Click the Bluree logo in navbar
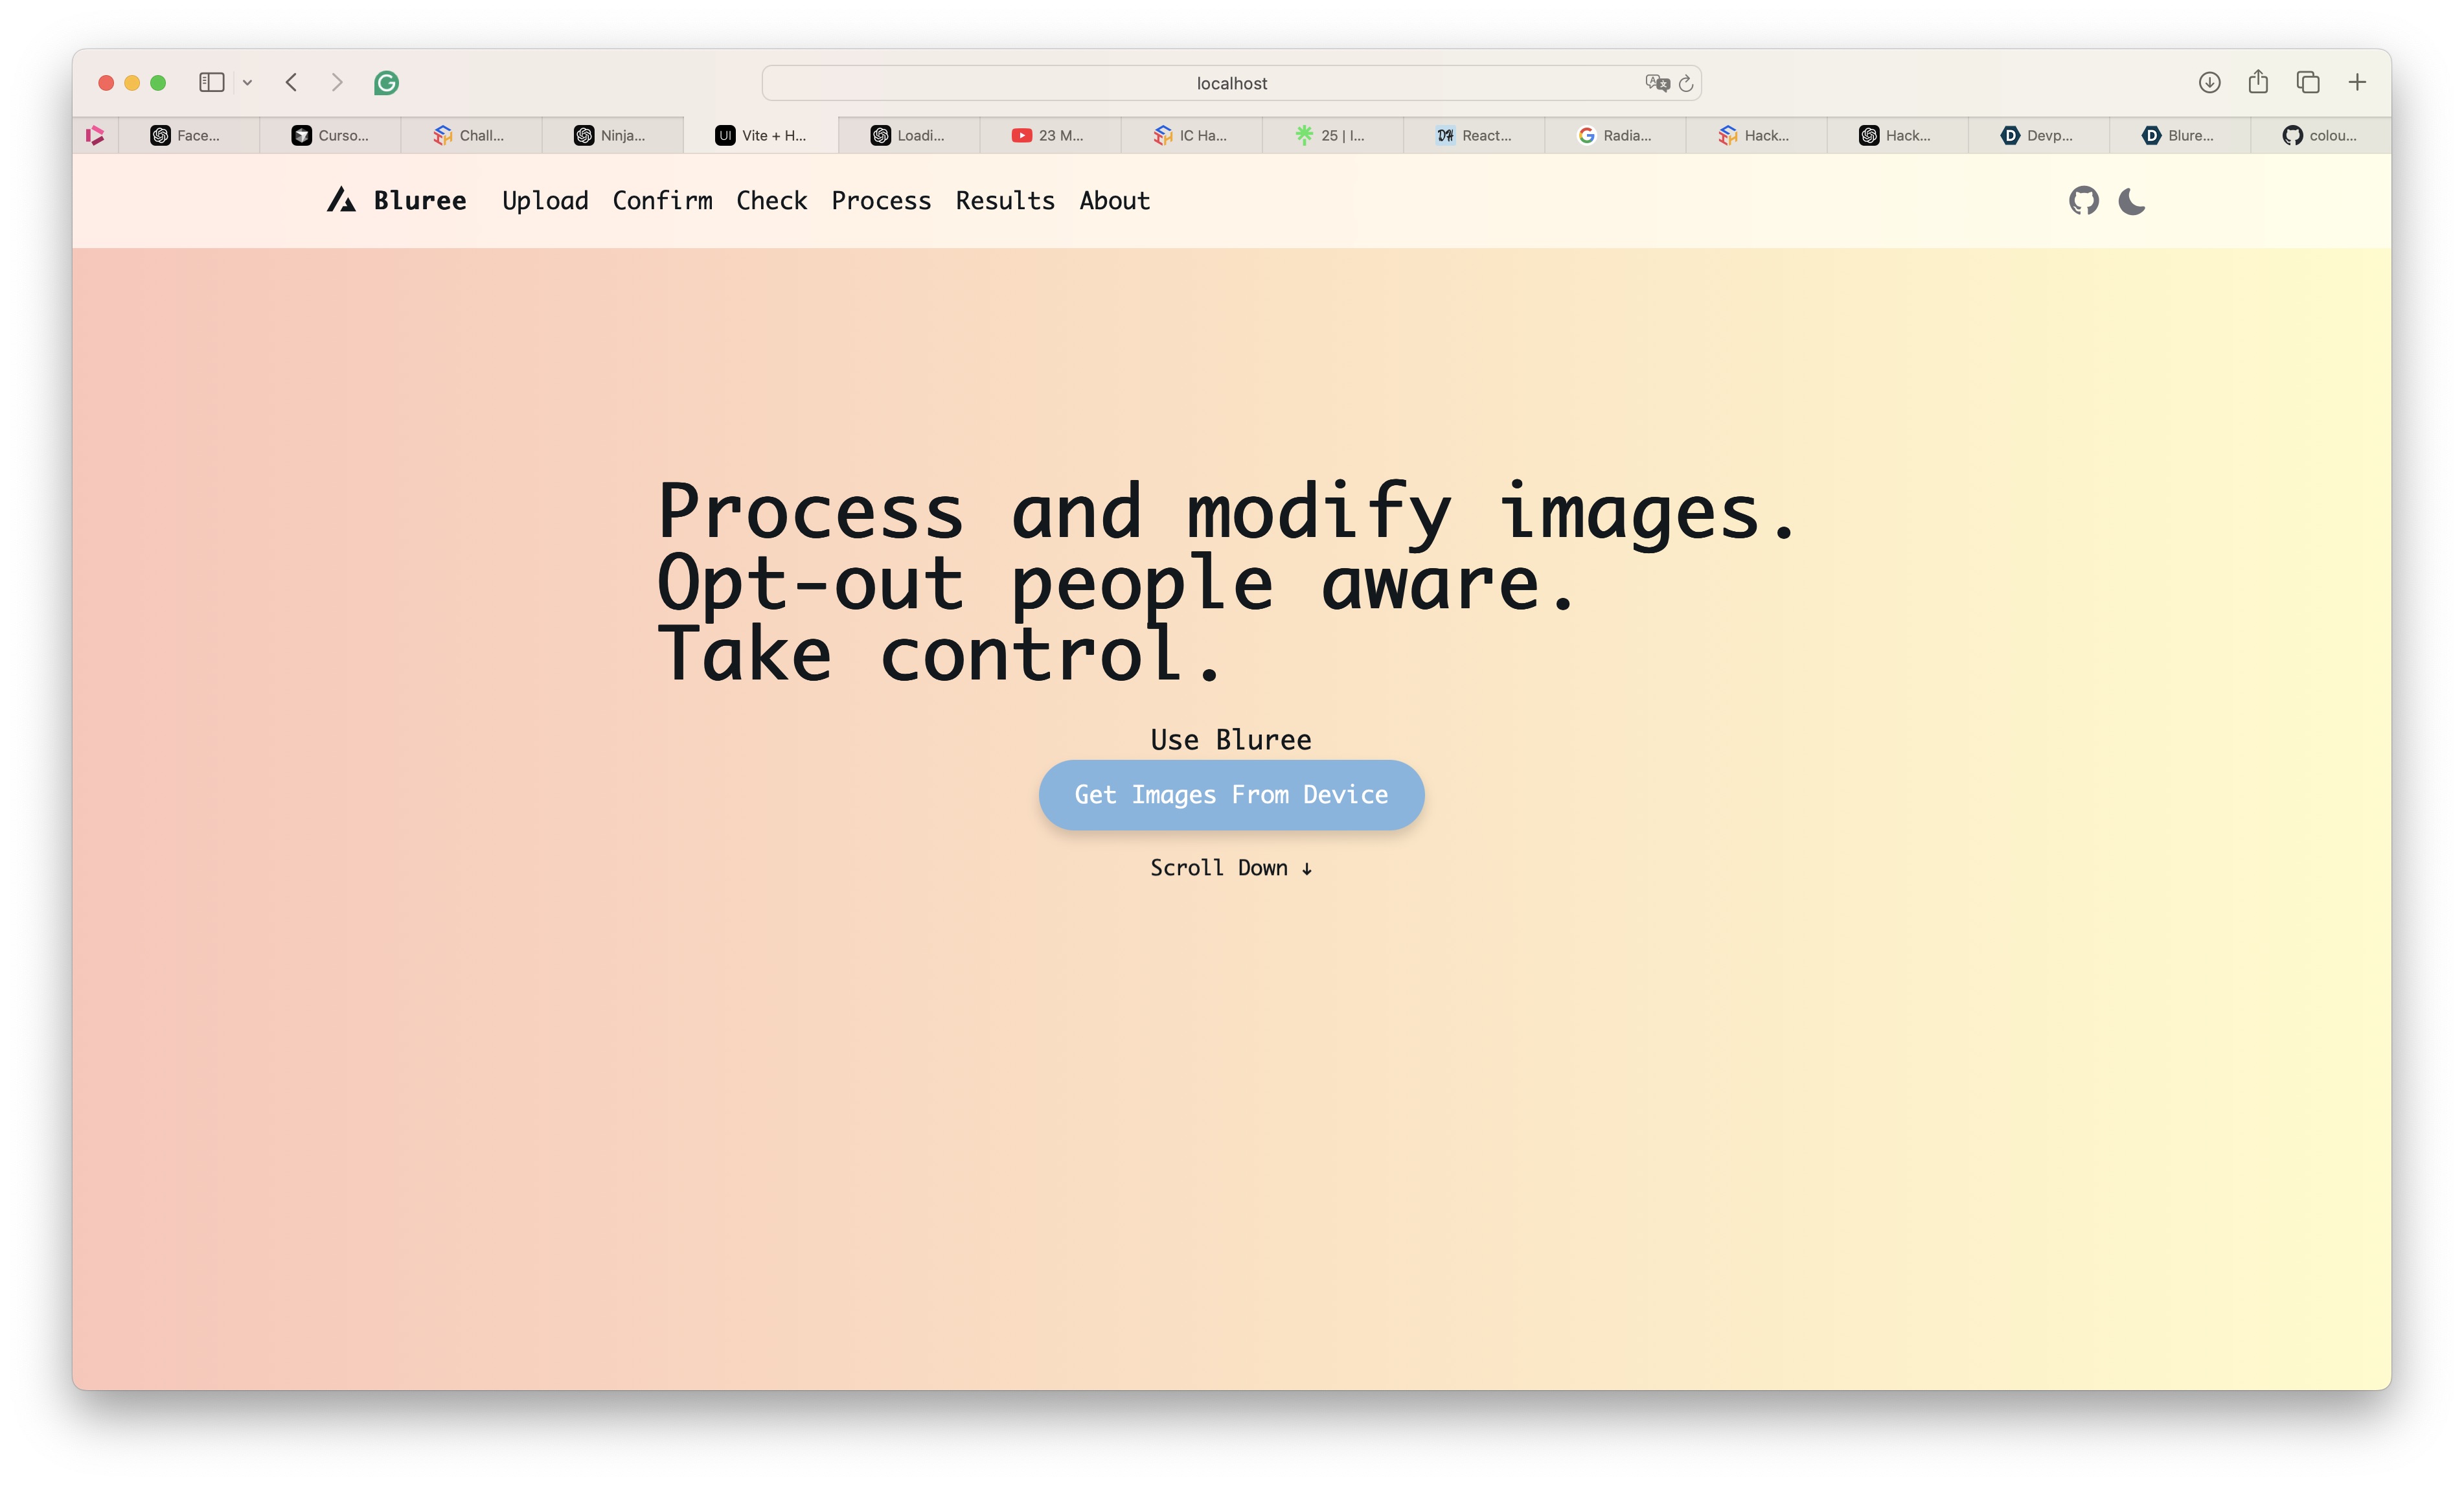2464x1486 pixels. pyautogui.click(x=397, y=201)
